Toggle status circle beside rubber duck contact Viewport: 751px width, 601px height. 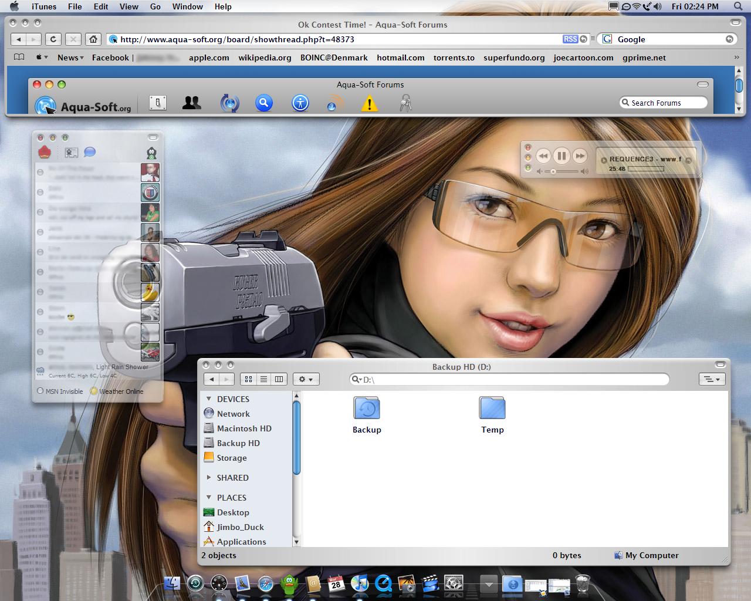(x=40, y=292)
